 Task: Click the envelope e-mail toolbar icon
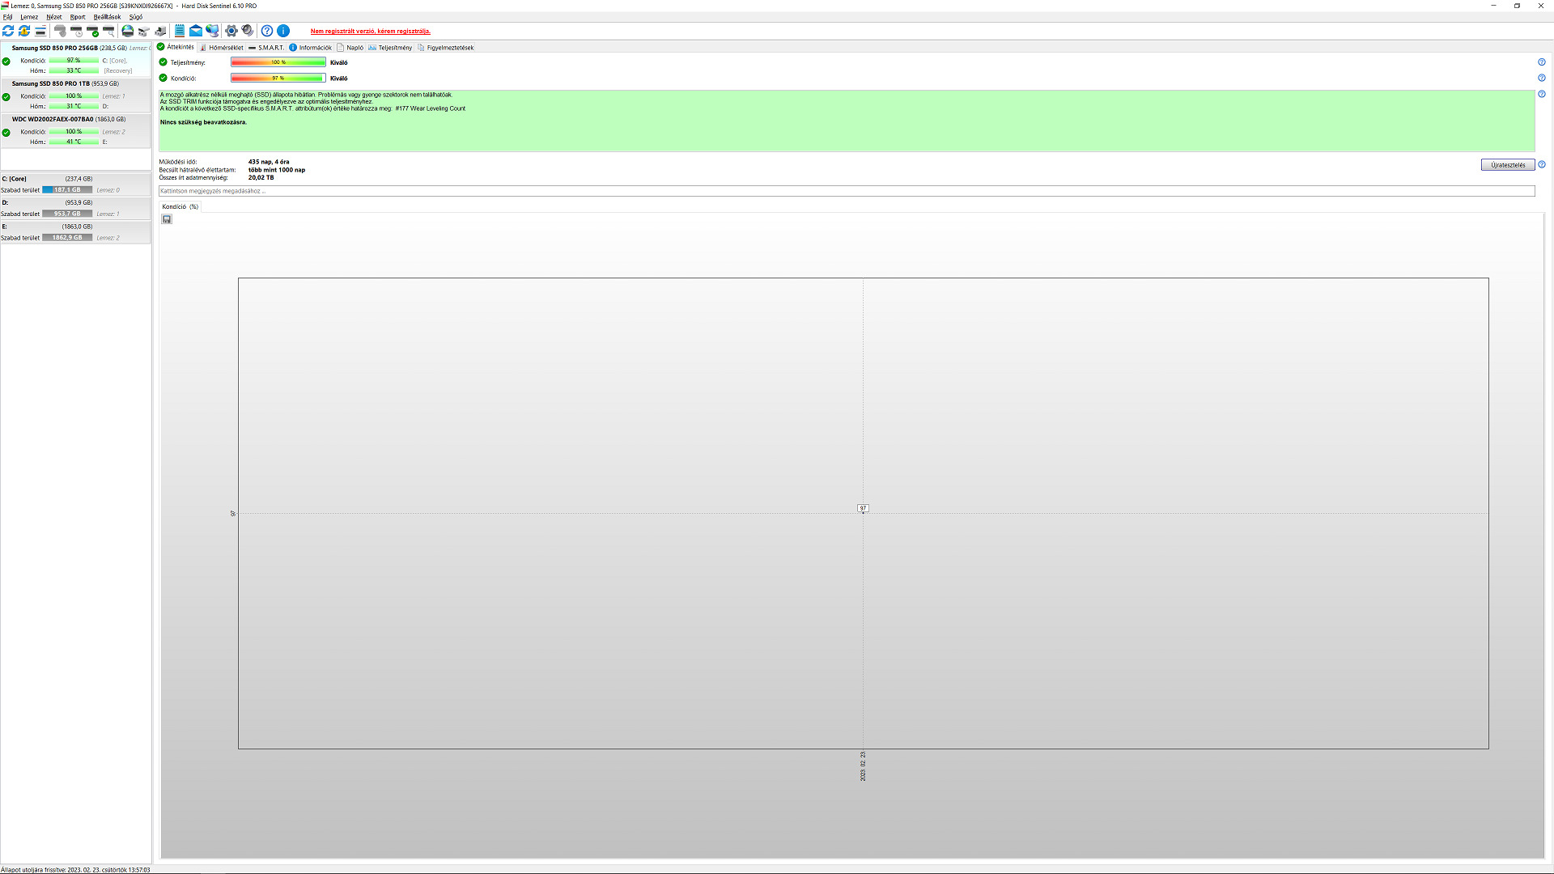(196, 31)
